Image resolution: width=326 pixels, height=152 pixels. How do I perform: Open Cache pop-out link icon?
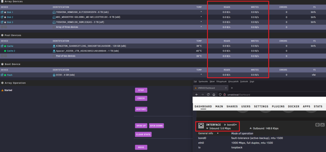click(x=2, y=46)
